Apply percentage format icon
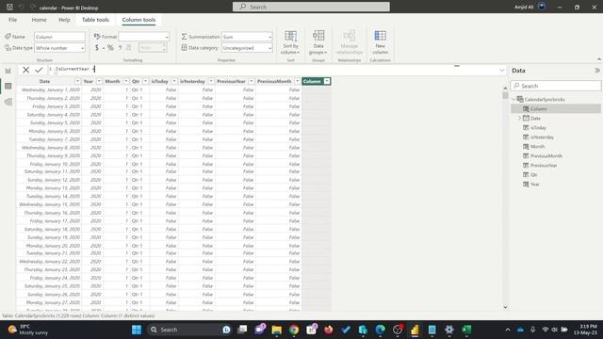This screenshot has width=603, height=339. [110, 48]
